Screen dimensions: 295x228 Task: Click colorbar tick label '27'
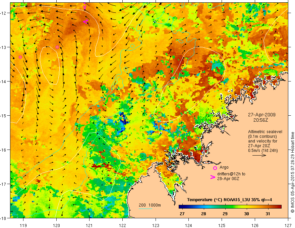(x=182, y=214)
